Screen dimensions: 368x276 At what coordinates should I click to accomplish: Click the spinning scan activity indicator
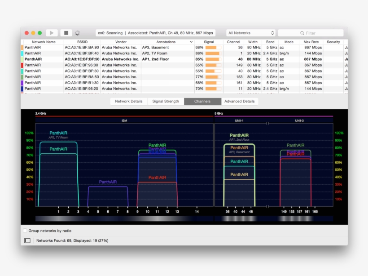point(77,32)
